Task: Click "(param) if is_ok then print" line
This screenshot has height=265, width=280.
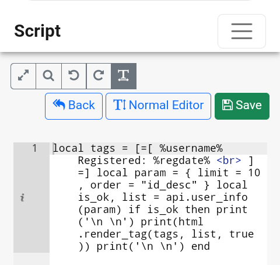Action: coord(163,210)
